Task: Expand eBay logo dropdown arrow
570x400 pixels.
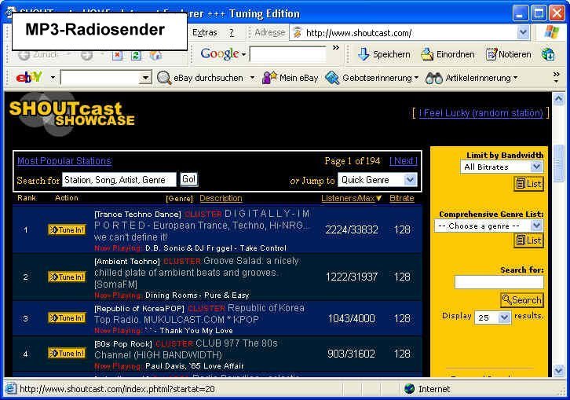Action: pos(53,78)
